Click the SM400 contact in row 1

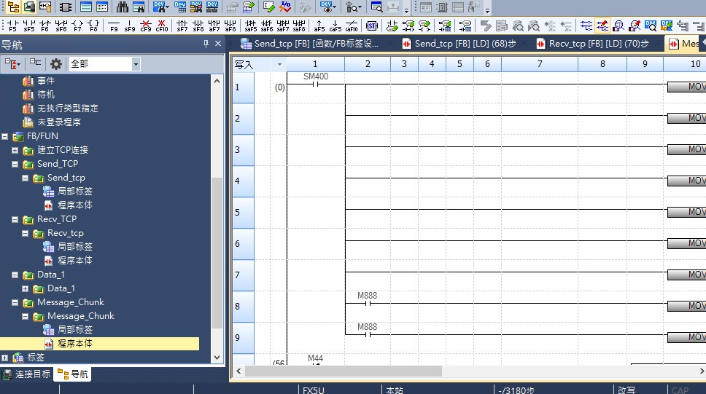[315, 84]
